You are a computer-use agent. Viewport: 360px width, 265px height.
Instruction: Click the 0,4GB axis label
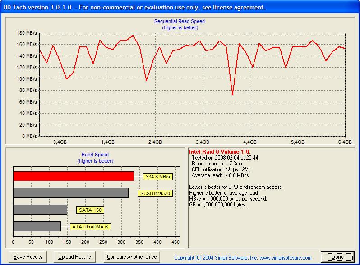(x=60, y=142)
